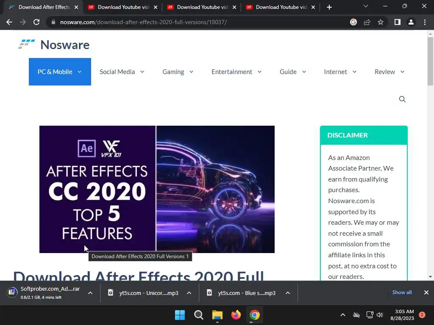Open the Guide menu
Image resolution: width=434 pixels, height=325 pixels.
click(x=292, y=72)
